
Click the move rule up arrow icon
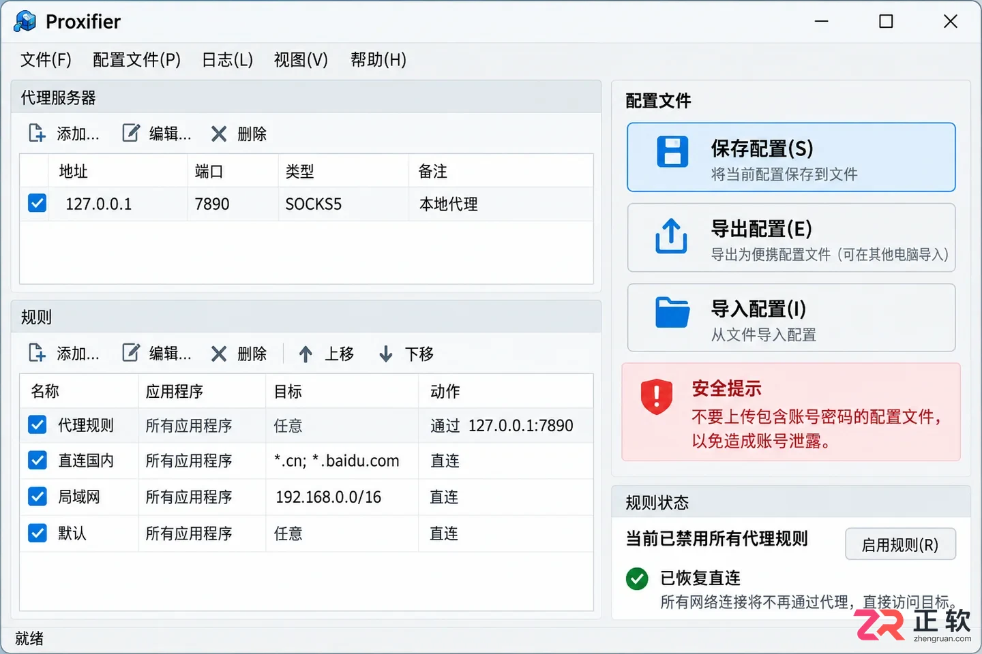pyautogui.click(x=306, y=354)
